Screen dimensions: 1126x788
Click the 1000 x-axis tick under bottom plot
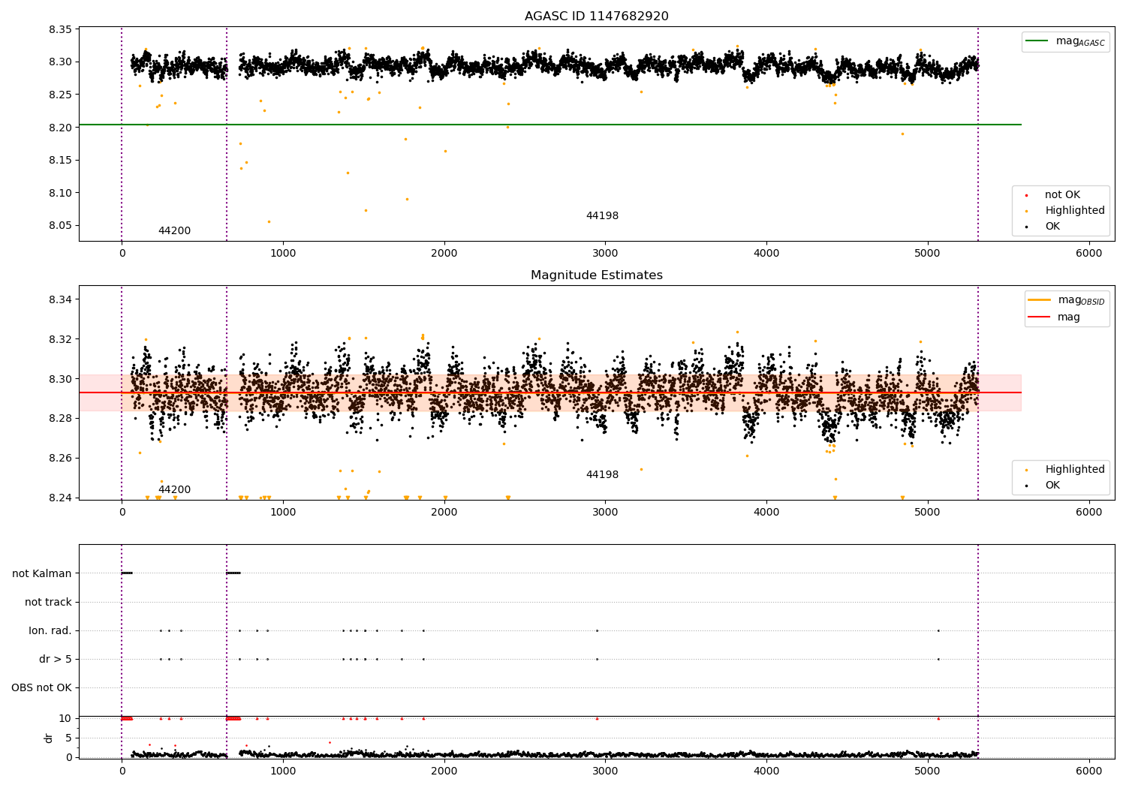tap(283, 770)
